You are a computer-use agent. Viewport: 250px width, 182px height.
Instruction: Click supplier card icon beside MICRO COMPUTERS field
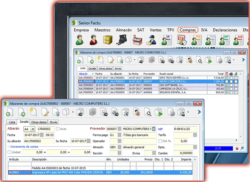pos(154,129)
